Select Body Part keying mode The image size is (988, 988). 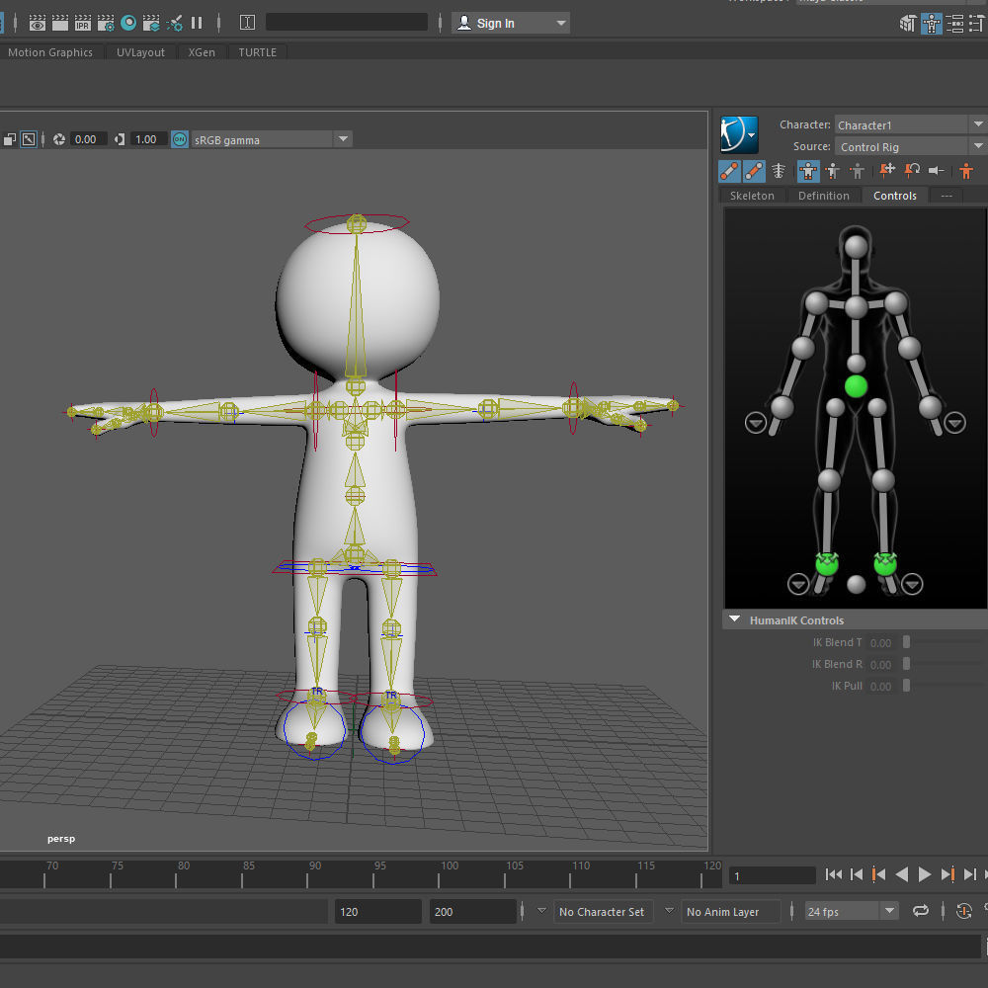coord(833,171)
